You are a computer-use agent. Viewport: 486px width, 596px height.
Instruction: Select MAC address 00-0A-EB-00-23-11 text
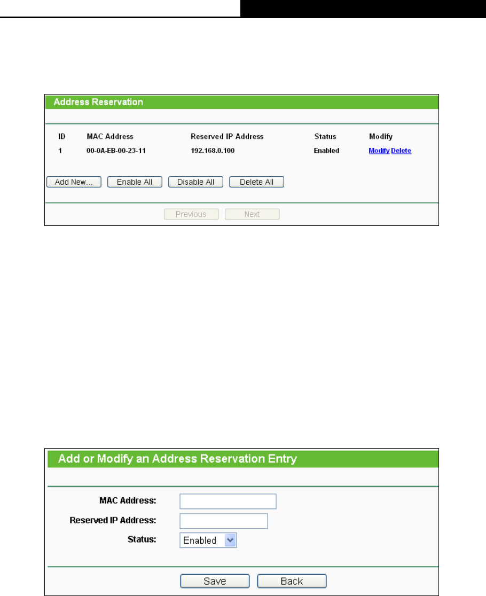pos(116,151)
